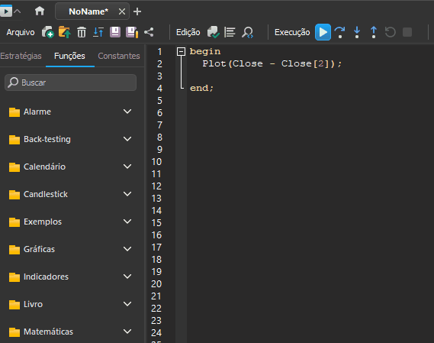Image resolution: width=434 pixels, height=343 pixels.
Task: Expand the Livro chevron
Action: point(127,303)
